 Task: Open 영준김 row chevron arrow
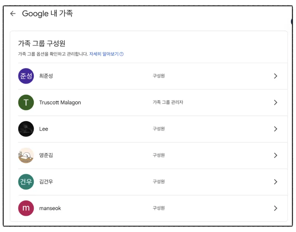pos(276,155)
